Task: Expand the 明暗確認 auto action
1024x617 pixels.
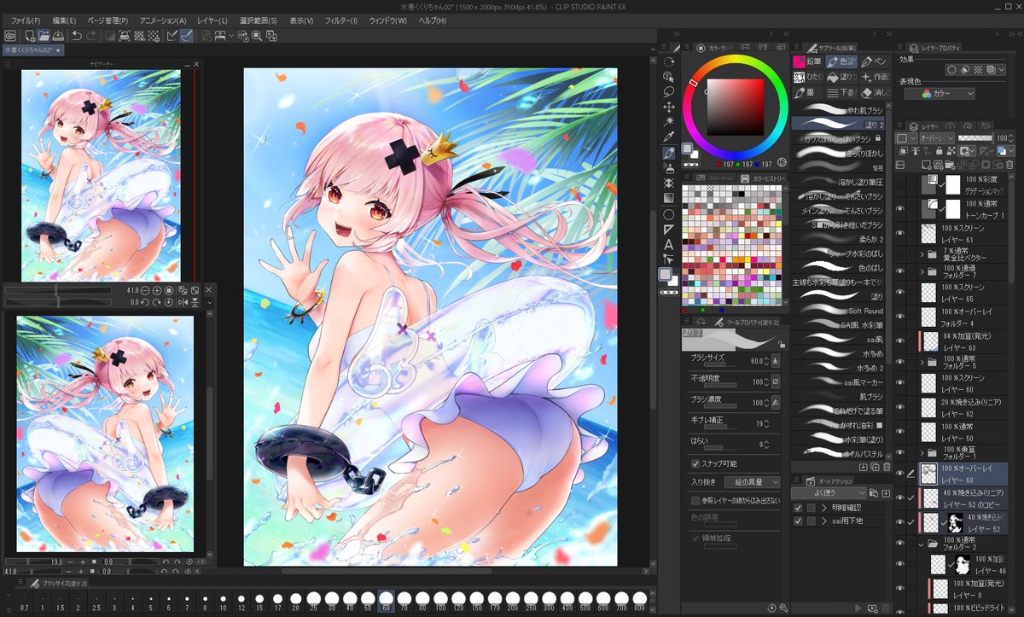Action: [824, 508]
